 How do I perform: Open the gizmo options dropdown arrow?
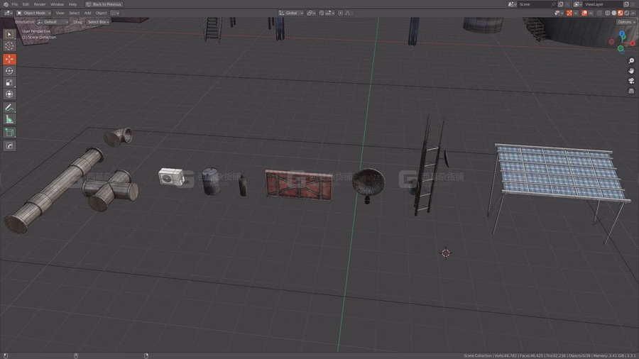click(576, 13)
